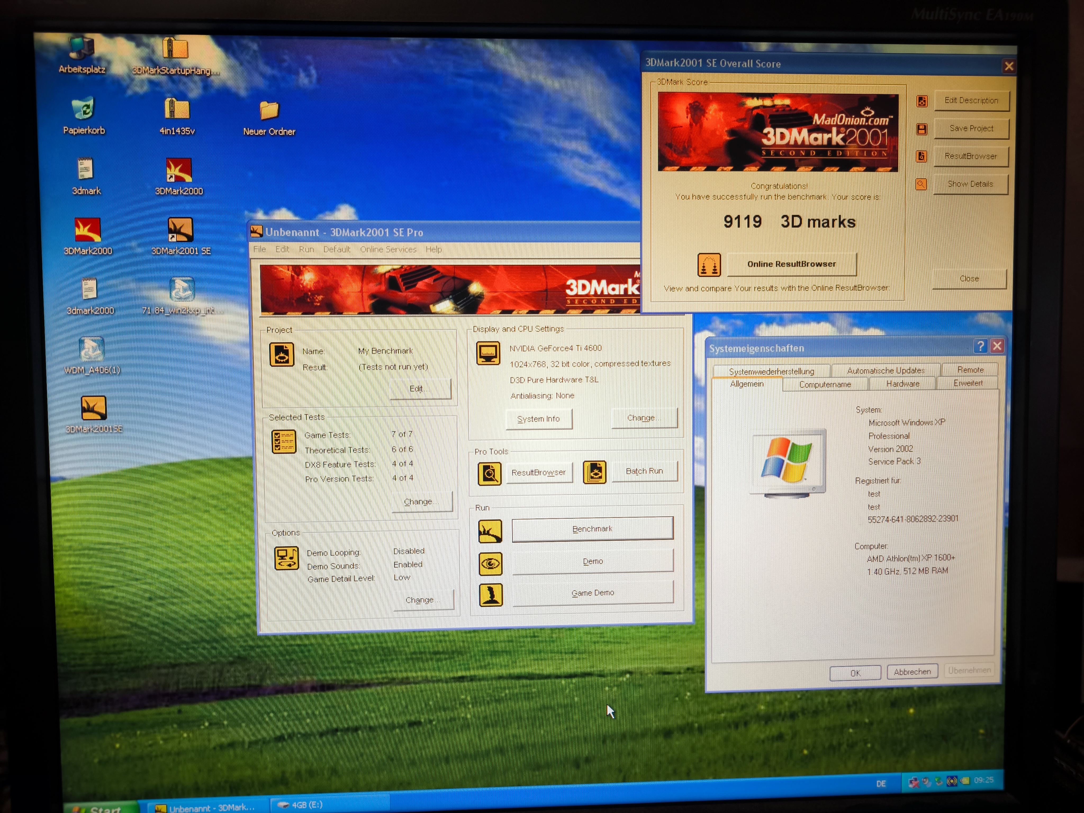Screen dimensions: 1084x813
Task: Click the Game Demo joystick icon
Action: tap(491, 595)
